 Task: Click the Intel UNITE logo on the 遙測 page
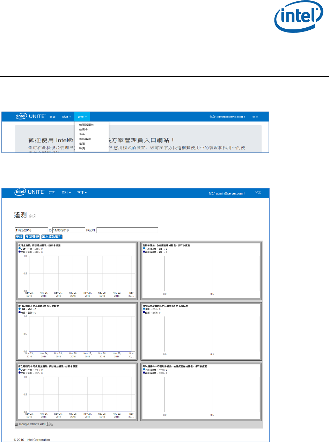coord(29,192)
